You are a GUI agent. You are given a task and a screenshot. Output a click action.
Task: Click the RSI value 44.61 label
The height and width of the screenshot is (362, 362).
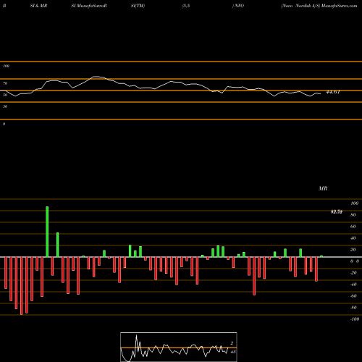[333, 92]
